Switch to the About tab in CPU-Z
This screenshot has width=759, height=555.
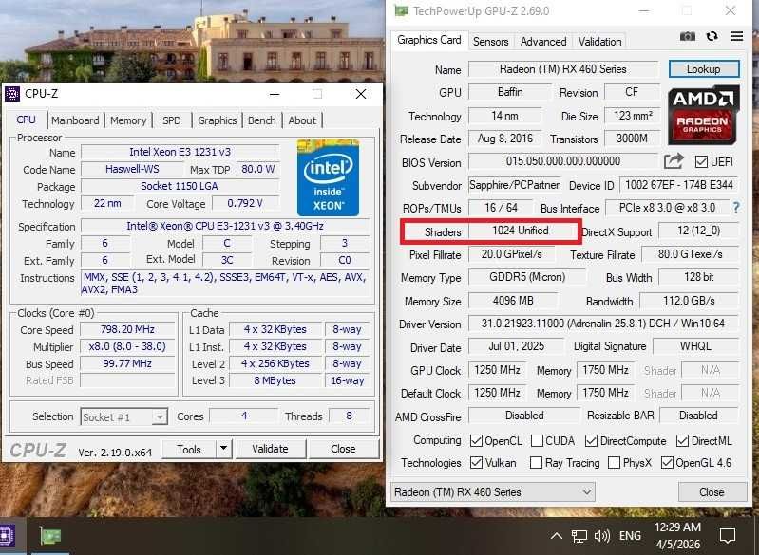(302, 120)
